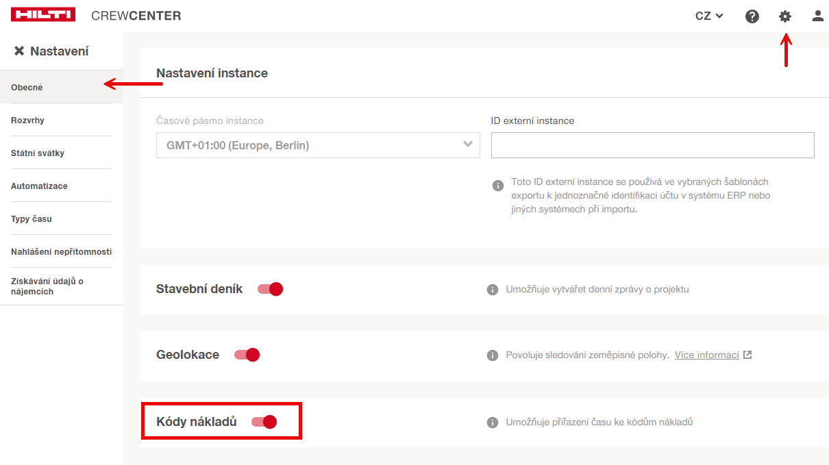Open the help question mark icon
This screenshot has height=465, width=829.
point(752,16)
